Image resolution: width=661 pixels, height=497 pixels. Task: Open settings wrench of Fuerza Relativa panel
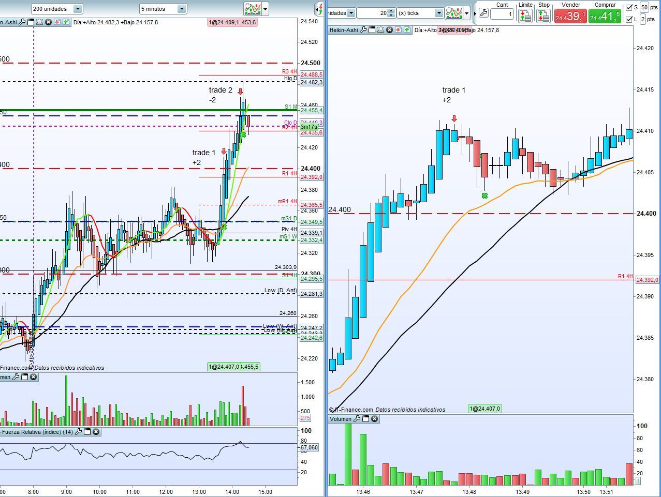78,432
